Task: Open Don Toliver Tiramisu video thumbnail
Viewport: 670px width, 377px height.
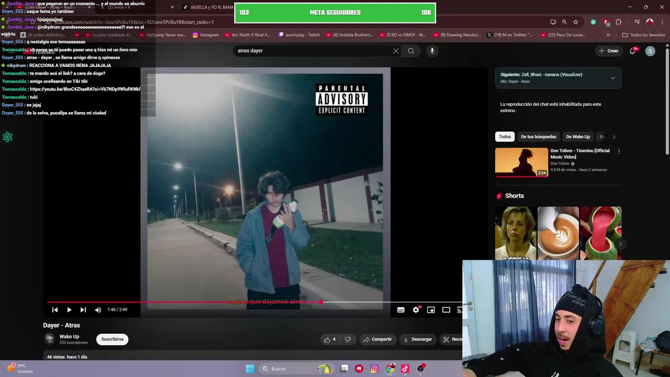Action: (x=521, y=162)
